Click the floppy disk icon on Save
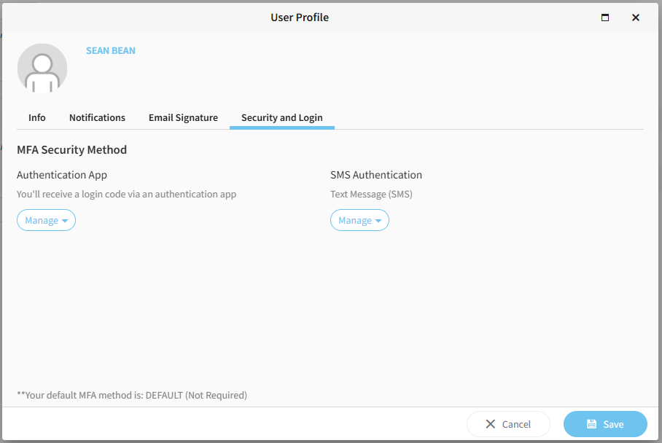 (592, 424)
